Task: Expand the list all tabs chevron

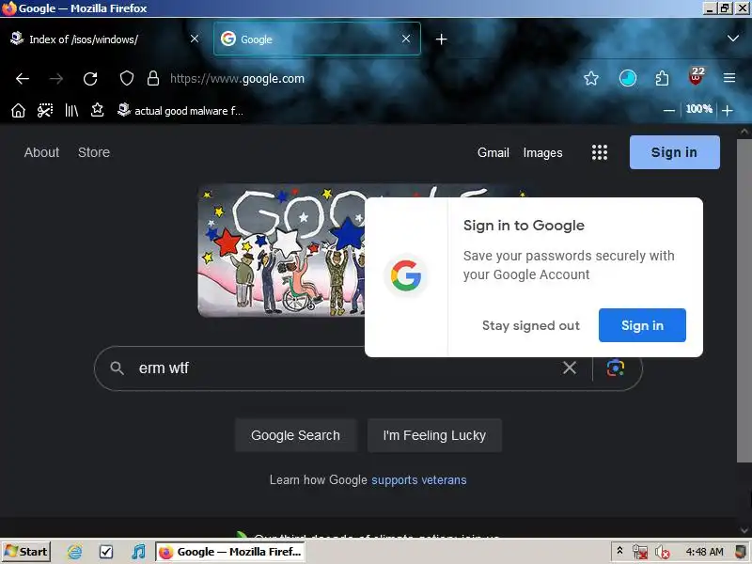Action: [x=733, y=38]
